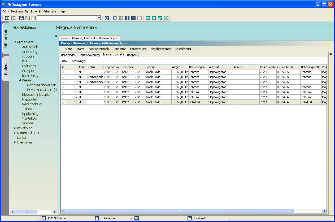Click the greyed horizontal arrows layout icon
Screen dimensions: 335x222
(121, 18)
